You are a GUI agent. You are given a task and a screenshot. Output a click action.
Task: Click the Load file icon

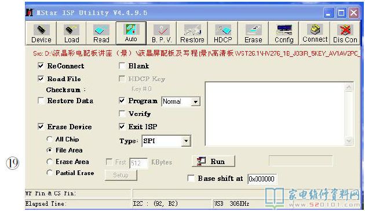[71, 30]
